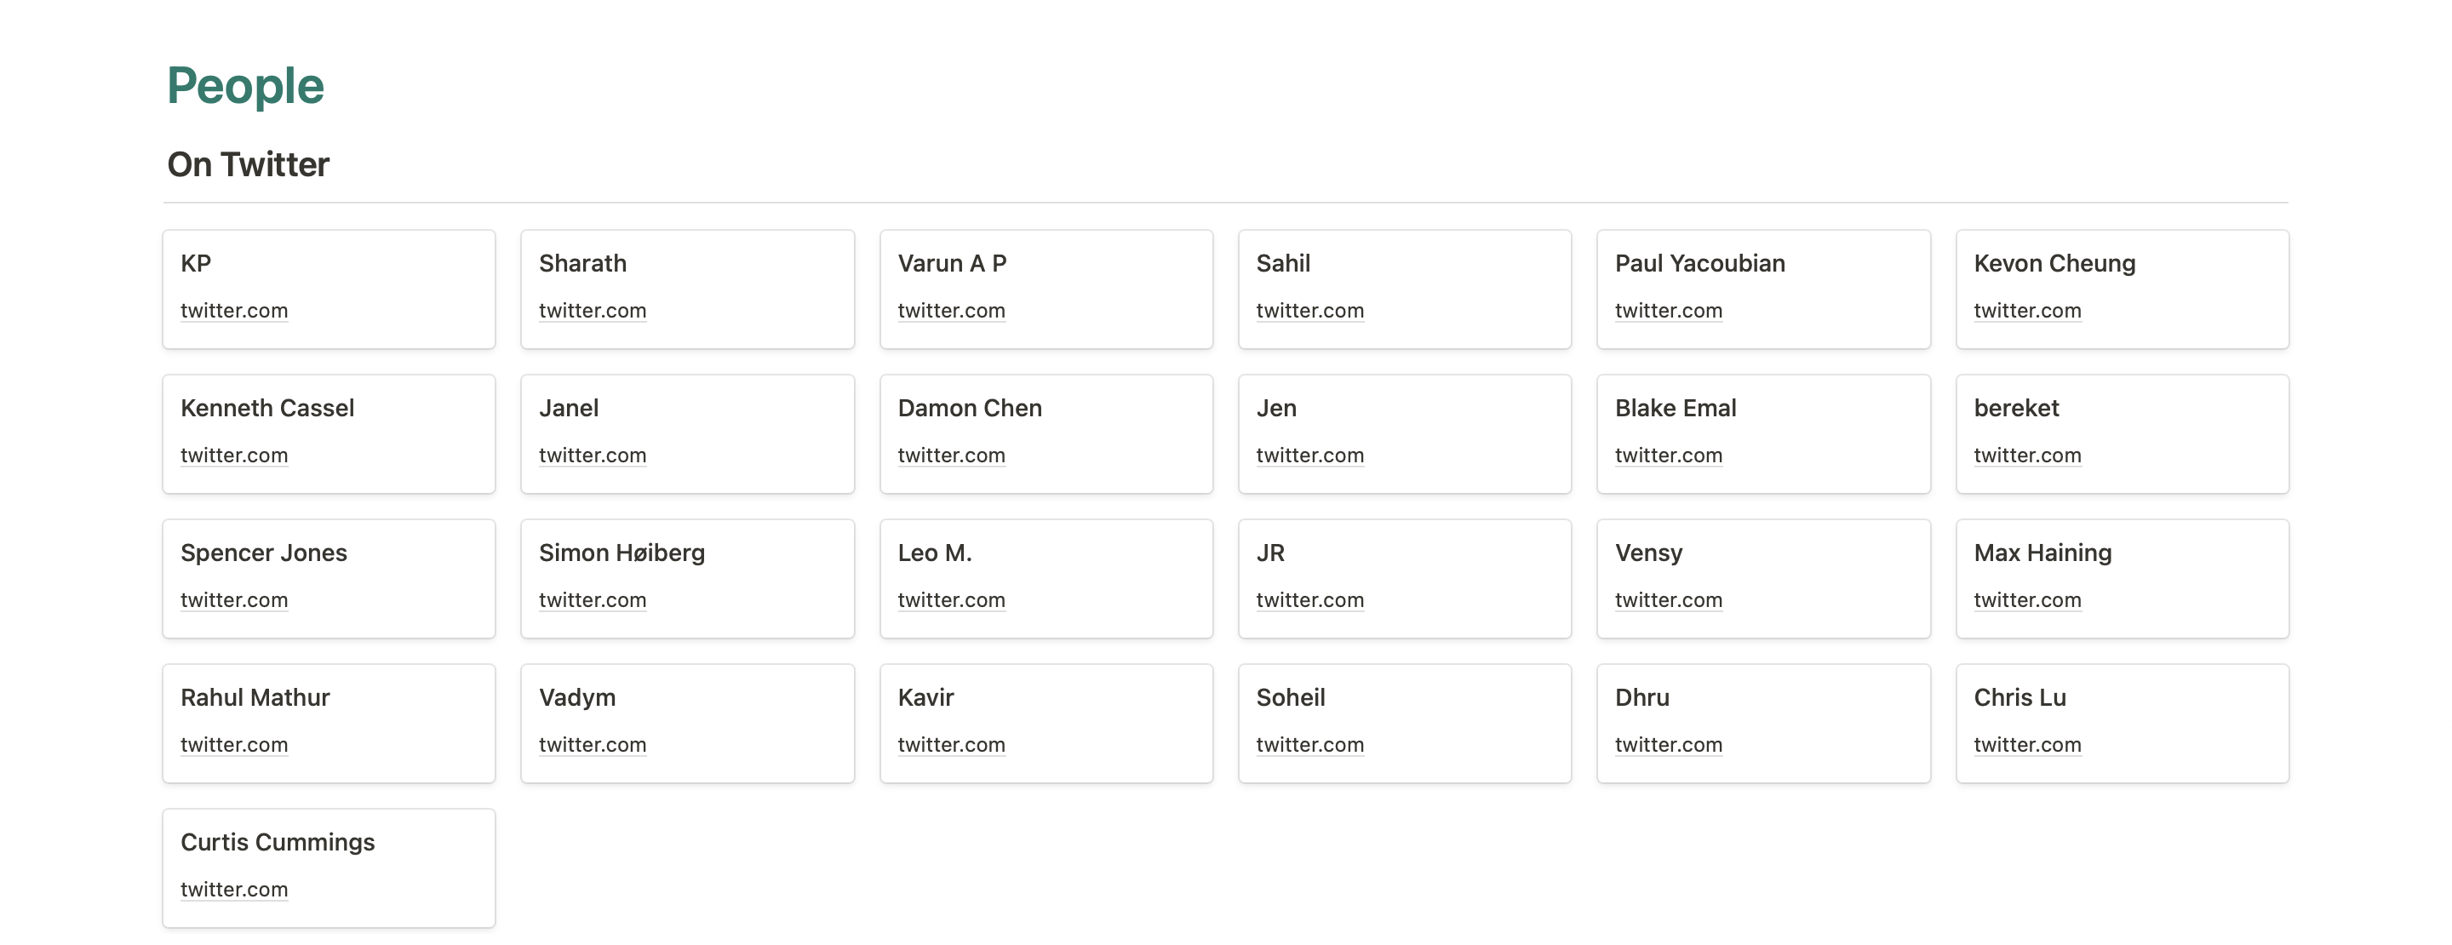Visit bereket's twitter.com link
This screenshot has height=945, width=2452.
(2027, 455)
